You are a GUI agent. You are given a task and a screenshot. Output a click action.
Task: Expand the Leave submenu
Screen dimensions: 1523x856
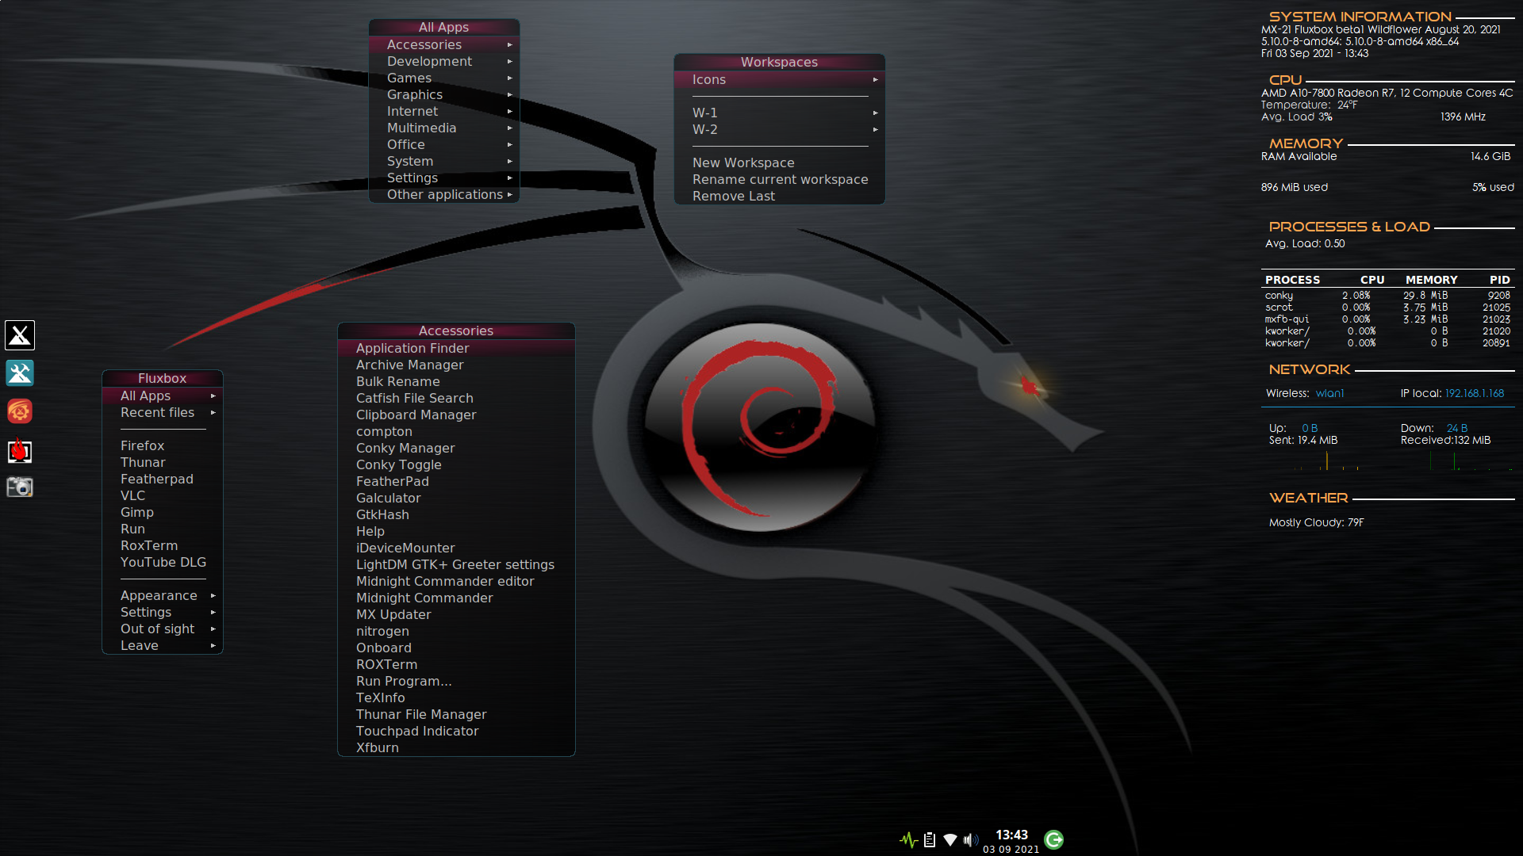pos(163,645)
